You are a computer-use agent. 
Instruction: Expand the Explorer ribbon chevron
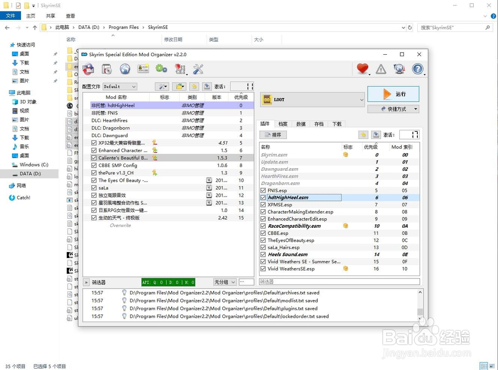(x=485, y=16)
